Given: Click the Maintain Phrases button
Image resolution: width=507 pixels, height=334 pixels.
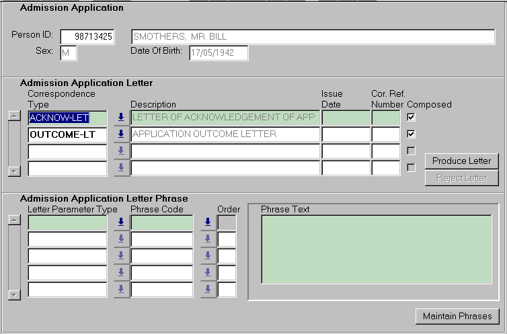Looking at the screenshot, I should point(457,316).
